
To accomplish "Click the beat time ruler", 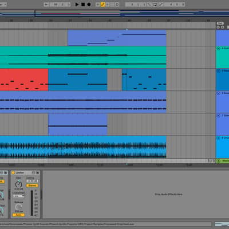I will [108, 20].
